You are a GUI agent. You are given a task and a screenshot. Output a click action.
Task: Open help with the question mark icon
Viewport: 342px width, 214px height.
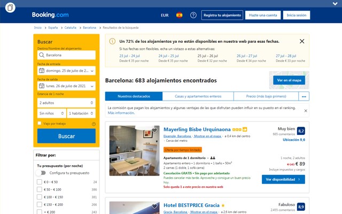click(193, 15)
